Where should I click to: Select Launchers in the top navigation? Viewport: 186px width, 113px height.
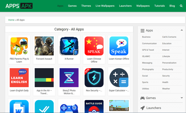125,6
